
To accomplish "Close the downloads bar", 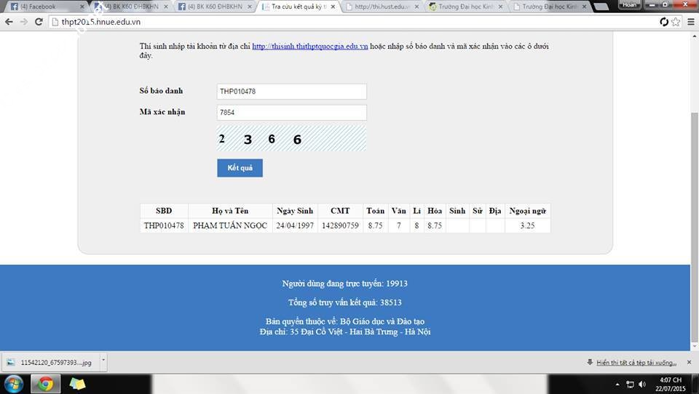I will tap(689, 362).
